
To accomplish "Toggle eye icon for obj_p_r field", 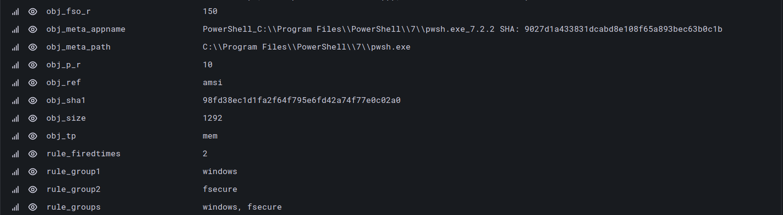I will (x=33, y=65).
